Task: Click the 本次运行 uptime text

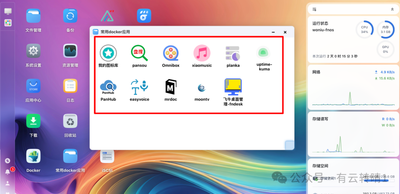Action: 335,56
